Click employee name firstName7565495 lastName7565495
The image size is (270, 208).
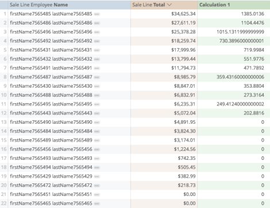coord(51,104)
